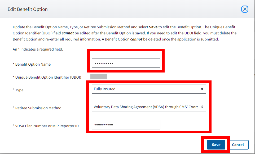Click arrow icon on Retiree Submission Method select

[x=202, y=107]
